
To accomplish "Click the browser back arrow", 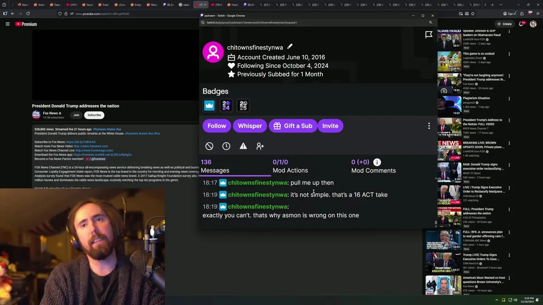I will (12, 14).
